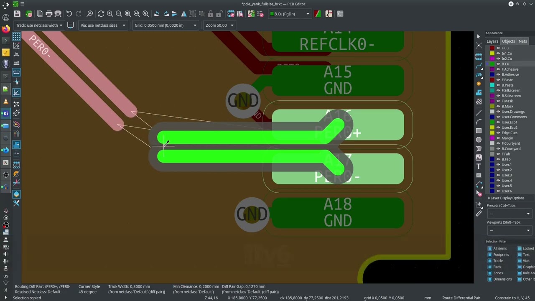Open the Track width dropdown
The height and width of the screenshot is (301, 535).
38,25
